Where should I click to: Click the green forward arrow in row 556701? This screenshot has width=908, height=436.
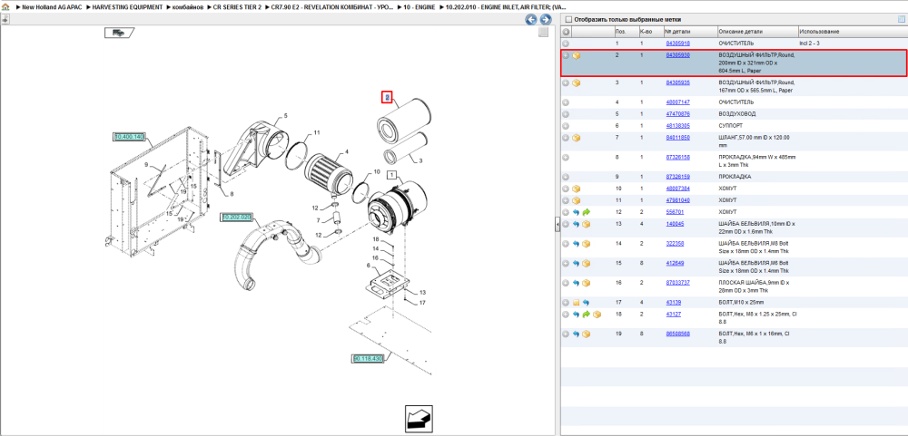click(x=586, y=212)
